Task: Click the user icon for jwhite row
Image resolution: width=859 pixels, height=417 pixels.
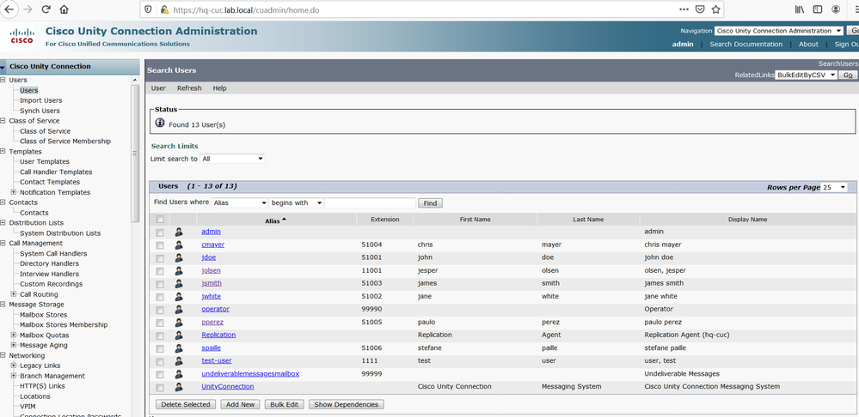Action: pyautogui.click(x=179, y=296)
